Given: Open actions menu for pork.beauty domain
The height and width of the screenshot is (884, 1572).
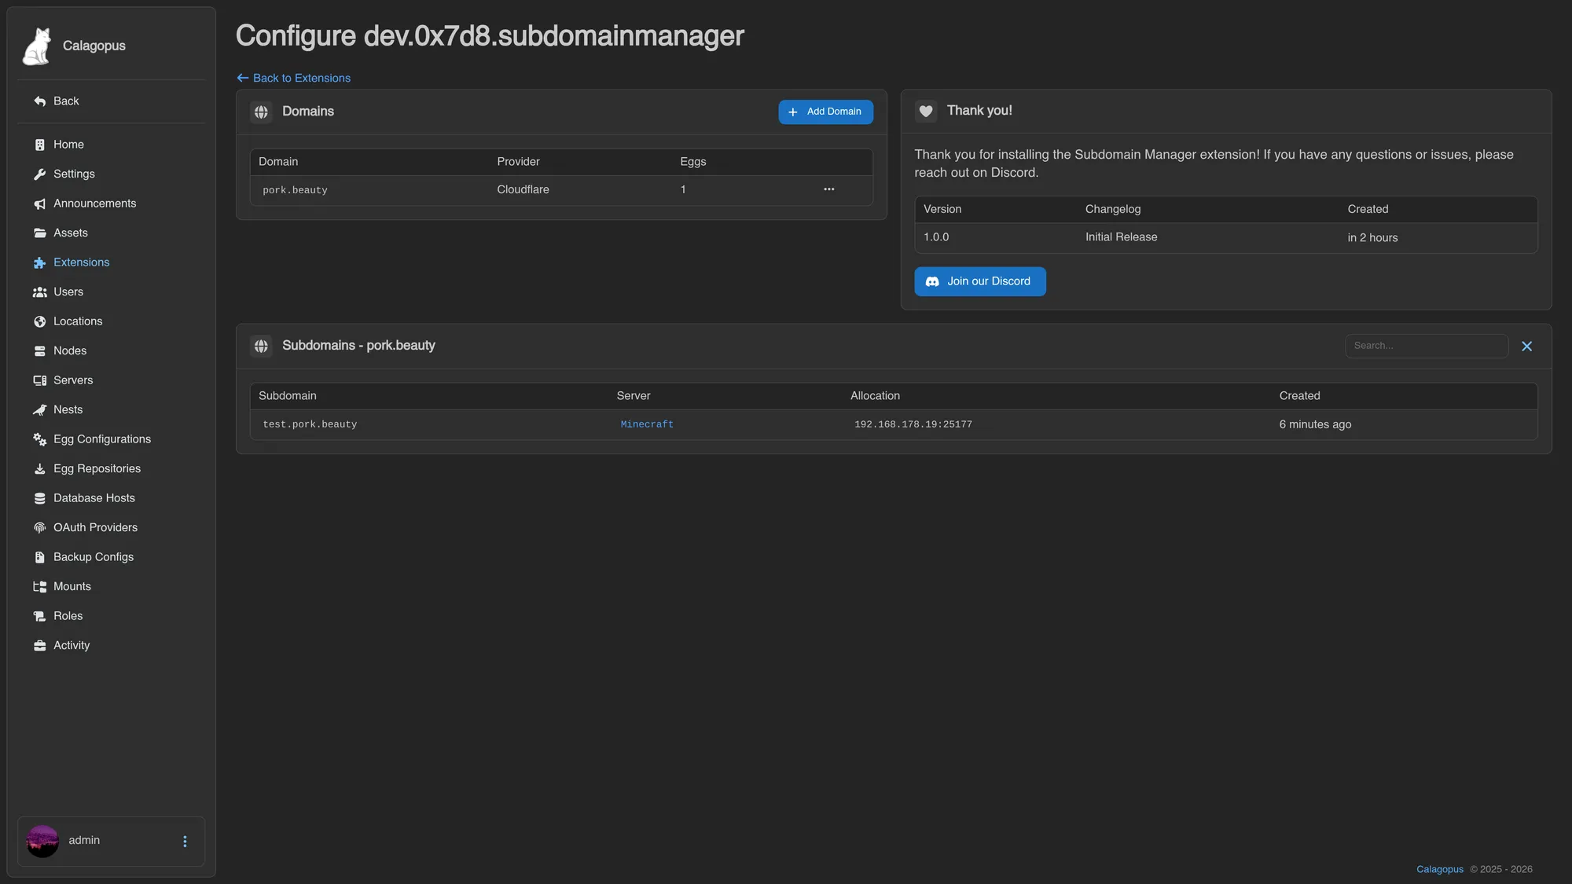Looking at the screenshot, I should coord(829,189).
